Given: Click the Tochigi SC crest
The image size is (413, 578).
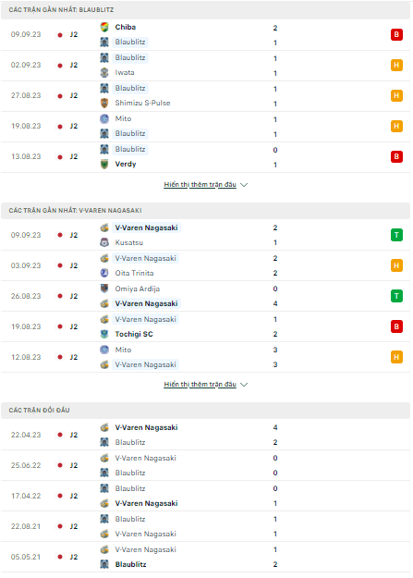Looking at the screenshot, I should [104, 334].
